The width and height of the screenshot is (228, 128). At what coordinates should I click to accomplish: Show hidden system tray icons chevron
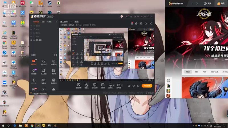[193, 126]
